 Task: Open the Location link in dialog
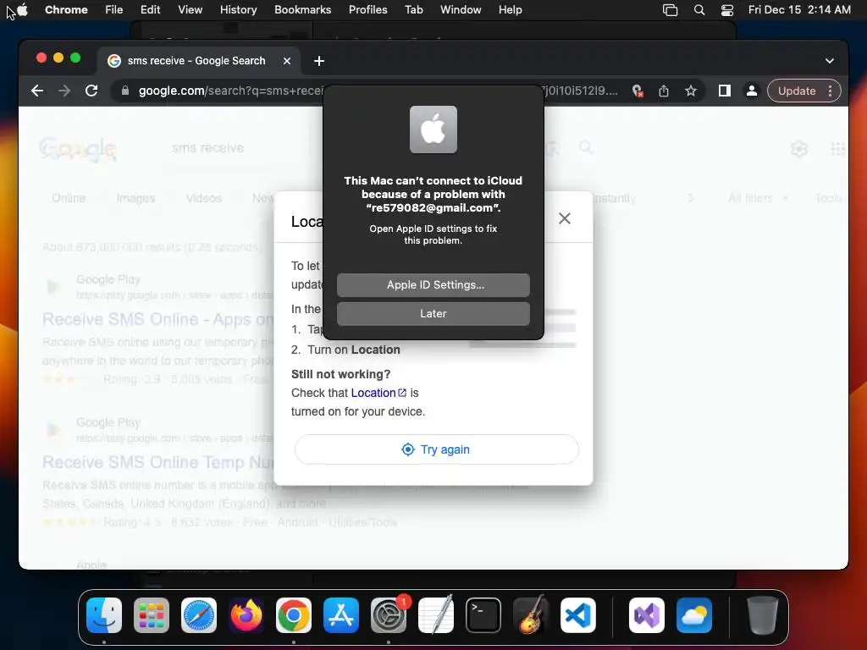tap(378, 393)
